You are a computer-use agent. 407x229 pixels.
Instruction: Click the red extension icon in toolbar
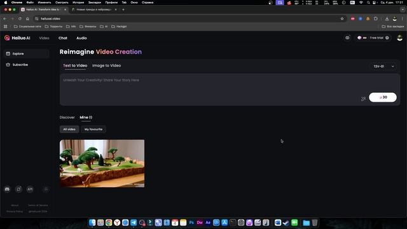click(x=352, y=18)
